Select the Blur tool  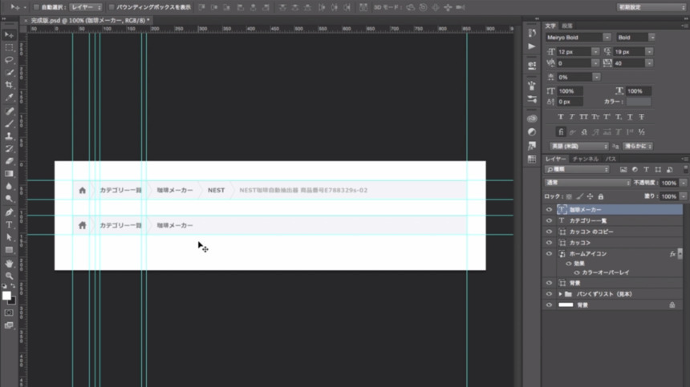pyautogui.click(x=9, y=186)
